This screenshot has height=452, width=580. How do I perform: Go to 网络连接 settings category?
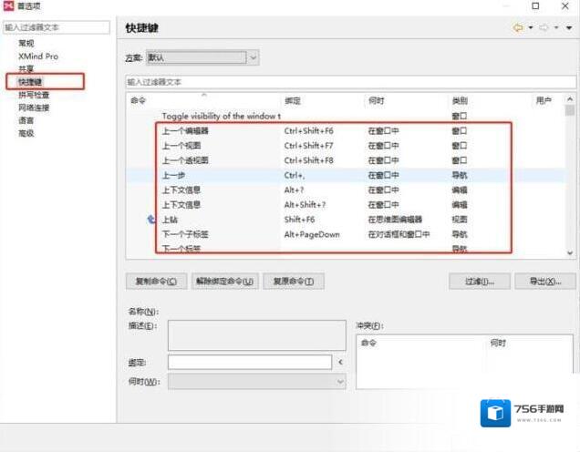coord(34,108)
